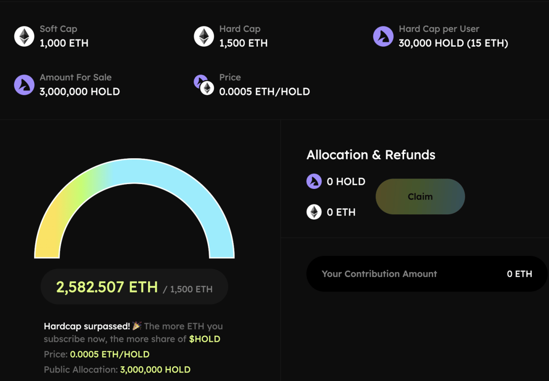Viewport: 549px width, 381px height.
Task: Click the 0 ETH value in the contribution bar
Action: [520, 274]
